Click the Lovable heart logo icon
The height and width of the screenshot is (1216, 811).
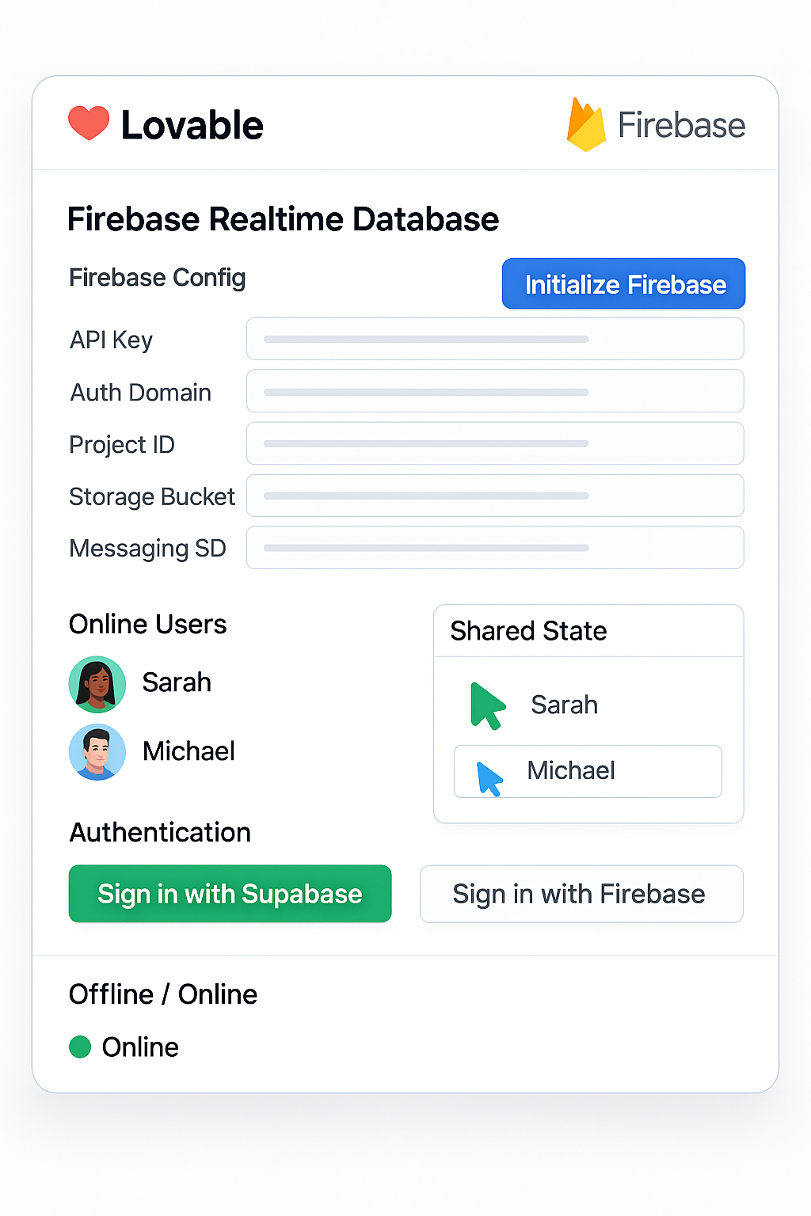coord(89,123)
